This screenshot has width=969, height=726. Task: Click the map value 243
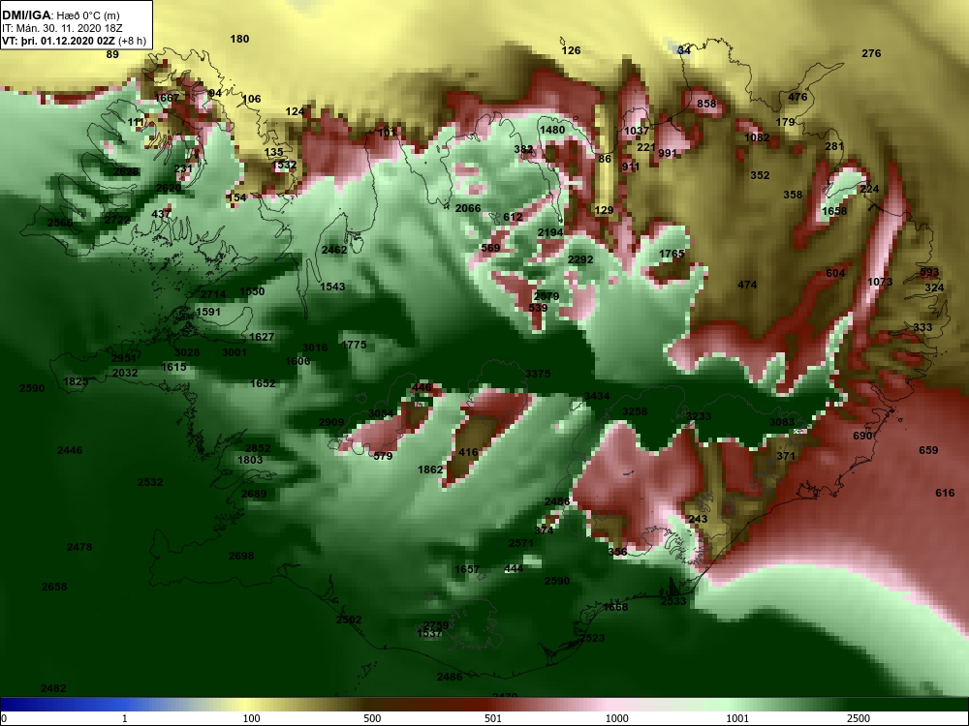[x=698, y=519]
